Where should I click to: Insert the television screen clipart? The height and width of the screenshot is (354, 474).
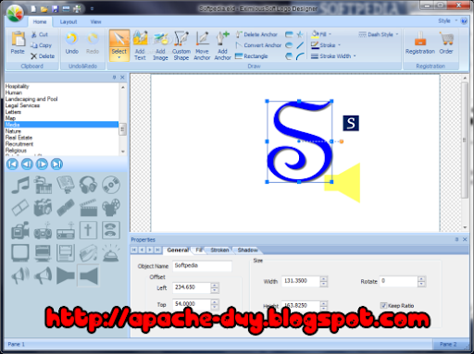20,252
